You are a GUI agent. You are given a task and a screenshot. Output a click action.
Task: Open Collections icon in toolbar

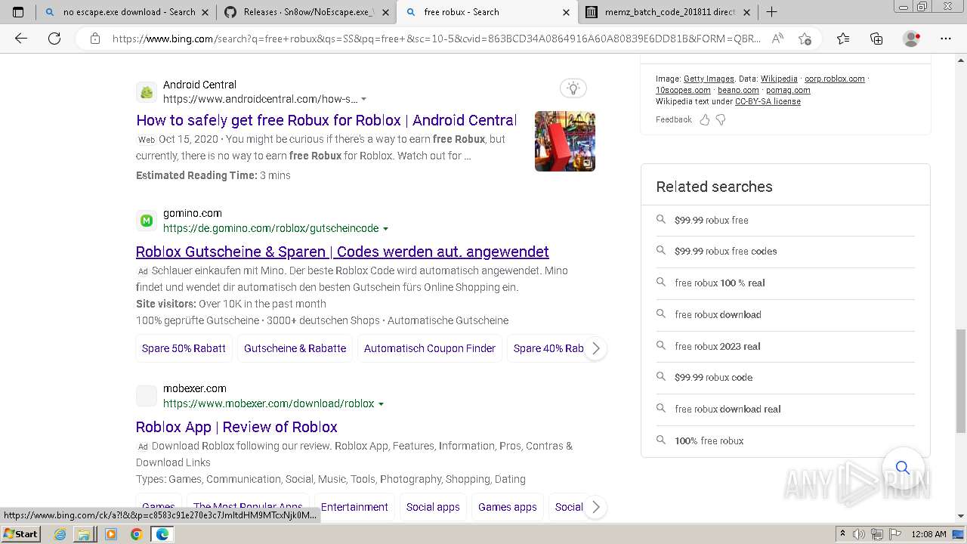(x=876, y=39)
